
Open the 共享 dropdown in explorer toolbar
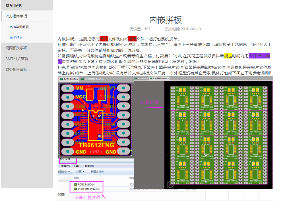point(80,172)
